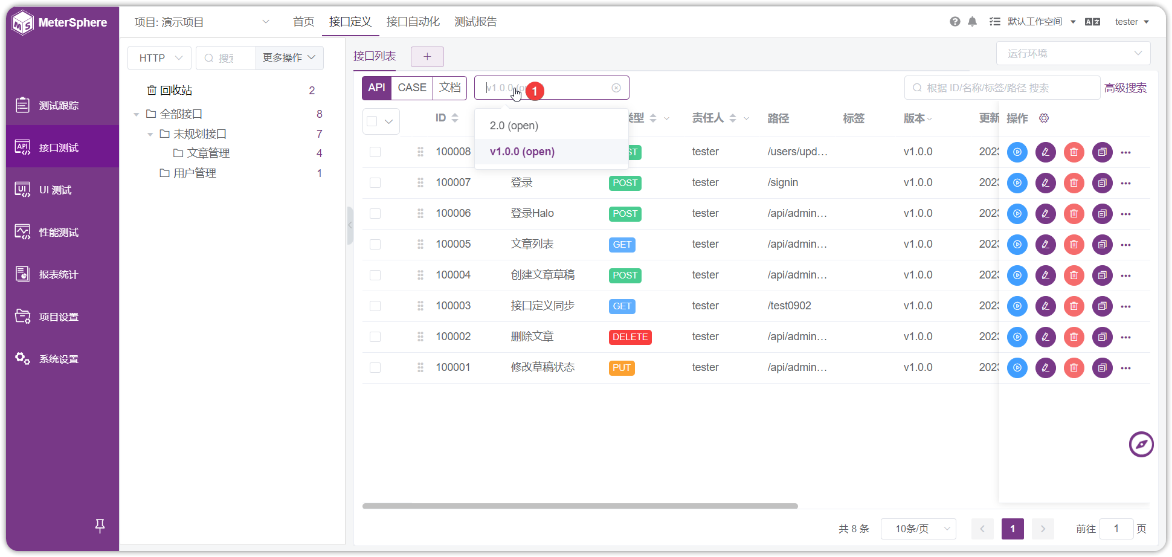This screenshot has height=557, width=1172.
Task: Select the 文章管理 module
Action: (x=208, y=153)
